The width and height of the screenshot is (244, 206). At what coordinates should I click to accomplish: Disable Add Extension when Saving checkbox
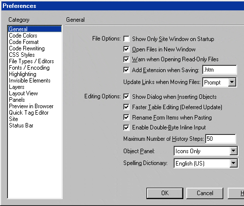click(126, 70)
